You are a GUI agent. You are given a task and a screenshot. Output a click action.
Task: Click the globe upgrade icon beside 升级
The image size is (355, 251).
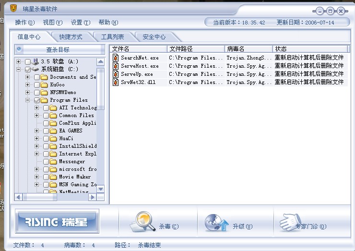[216, 223]
